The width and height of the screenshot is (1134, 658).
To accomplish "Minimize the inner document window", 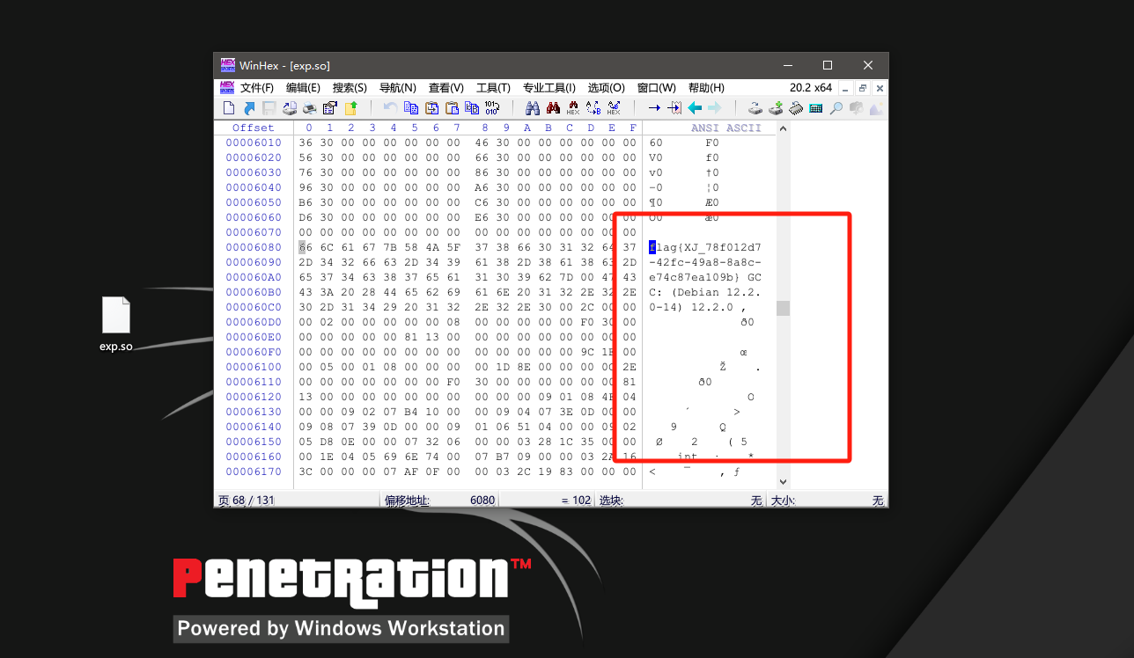I will coord(846,88).
